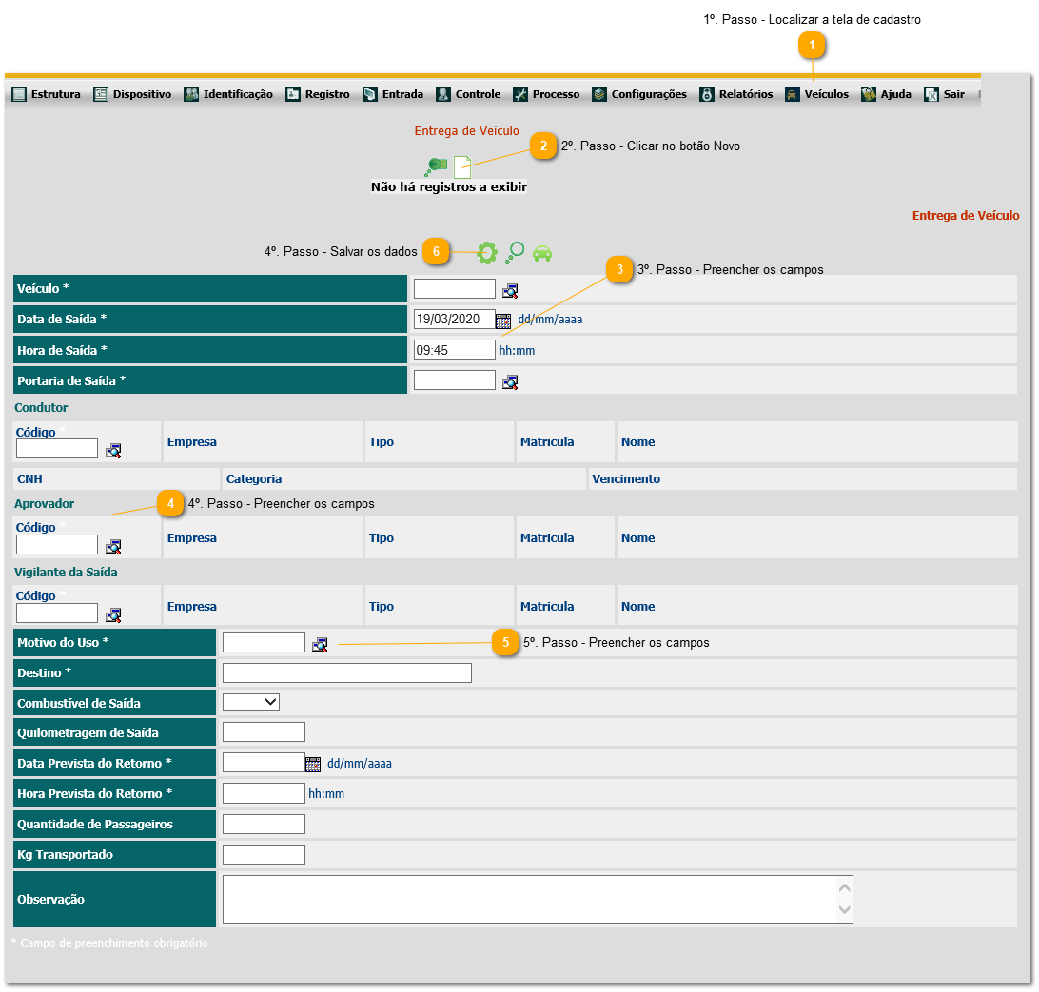The width and height of the screenshot is (1039, 992).
Task: Open the lookup icon next to Veículo field
Action: (x=510, y=290)
